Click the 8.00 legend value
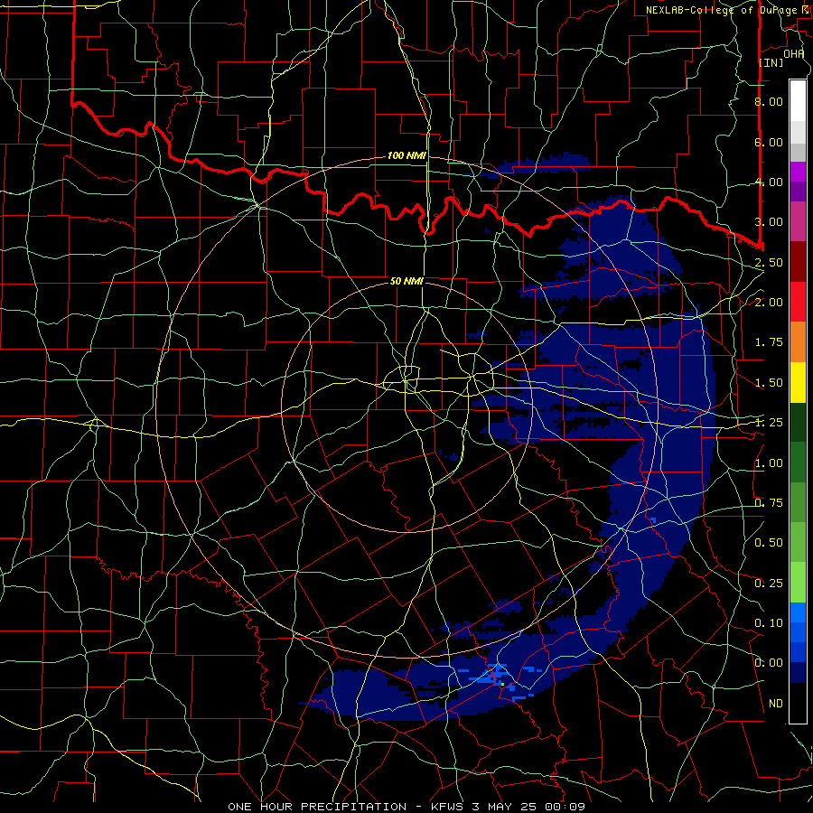Screen dimensions: 813x813 (x=769, y=101)
